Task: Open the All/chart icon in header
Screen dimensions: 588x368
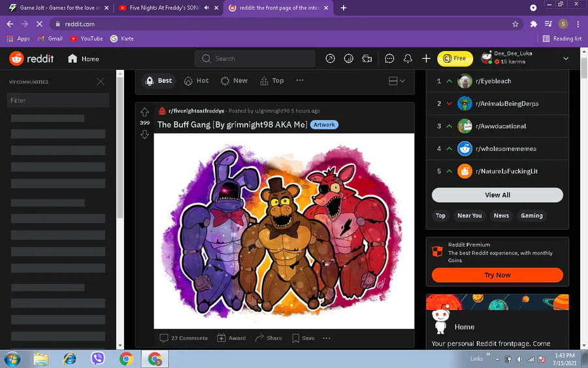Action: [x=348, y=59]
